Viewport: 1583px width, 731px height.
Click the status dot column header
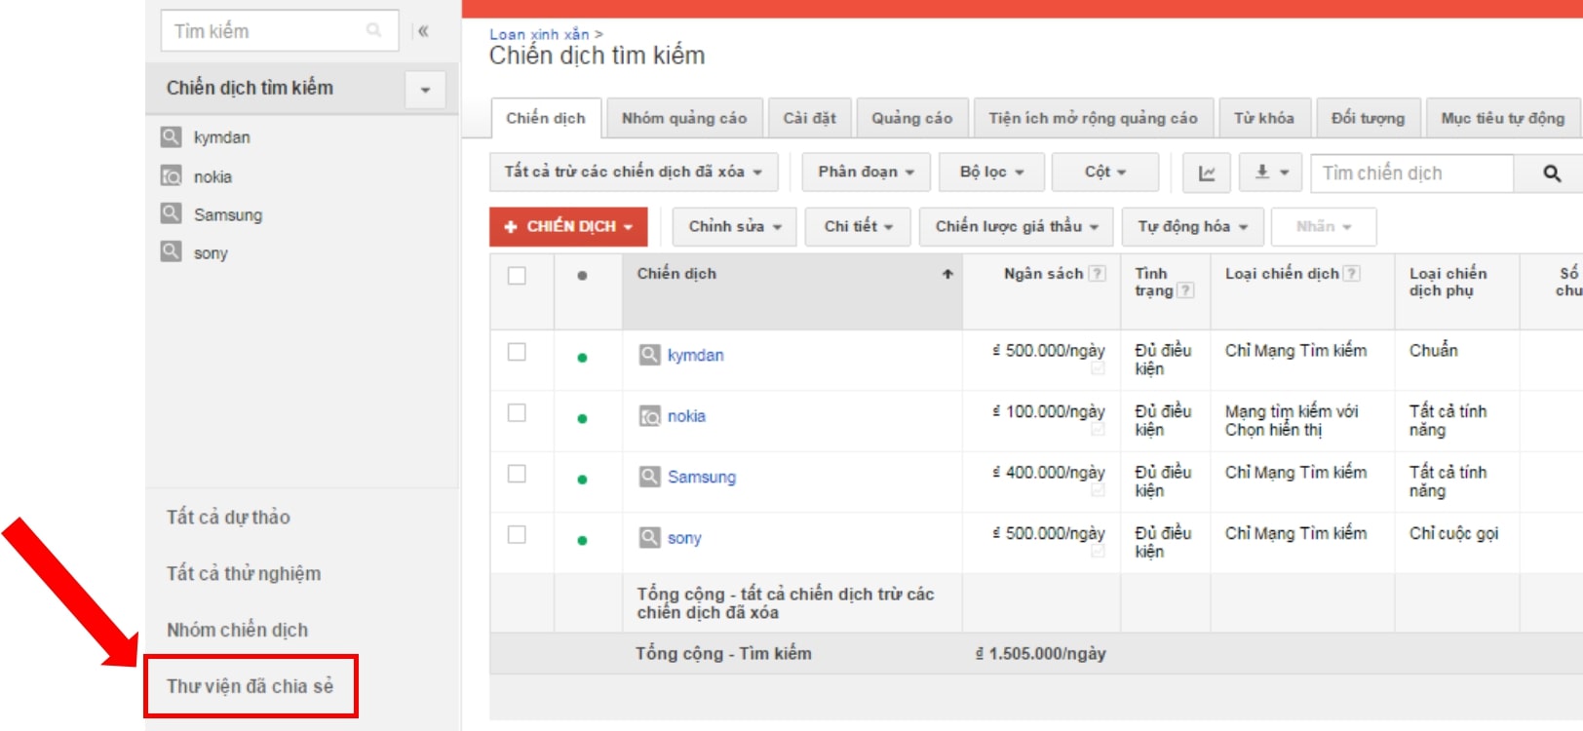point(582,276)
